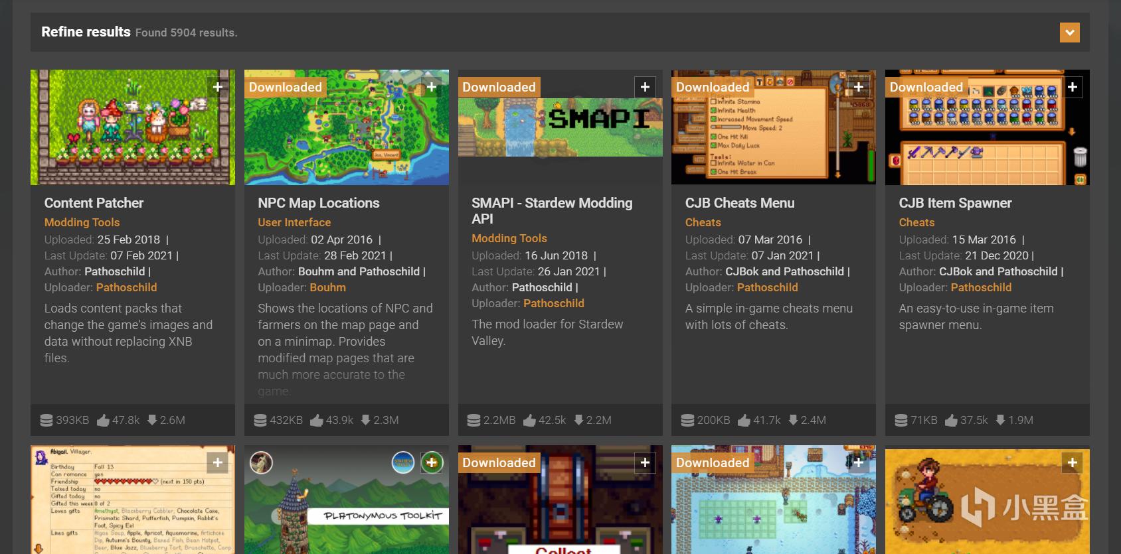Click the plus icon on Platonymous Toolkit thumbnail
Screen dimensions: 1121x554
[432, 462]
